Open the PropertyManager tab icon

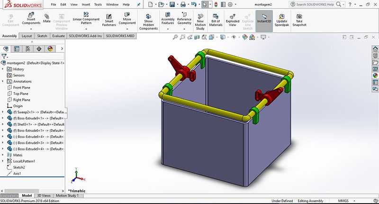click(17, 49)
